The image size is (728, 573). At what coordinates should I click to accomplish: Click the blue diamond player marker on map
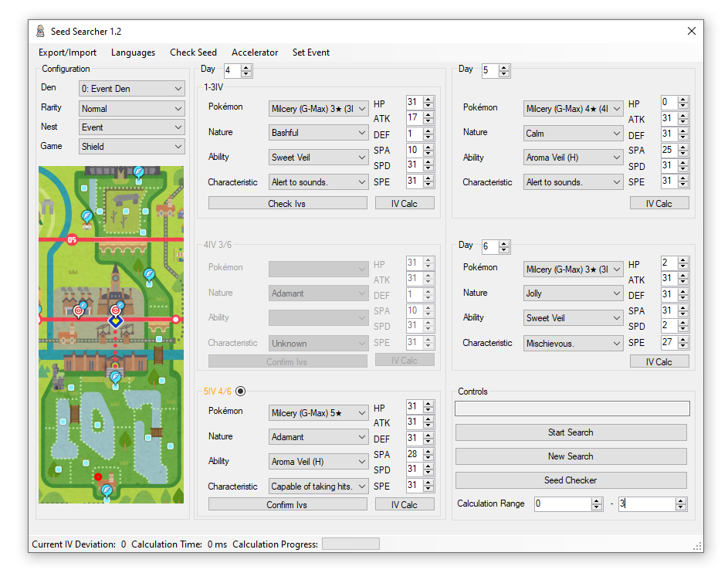coord(115,320)
